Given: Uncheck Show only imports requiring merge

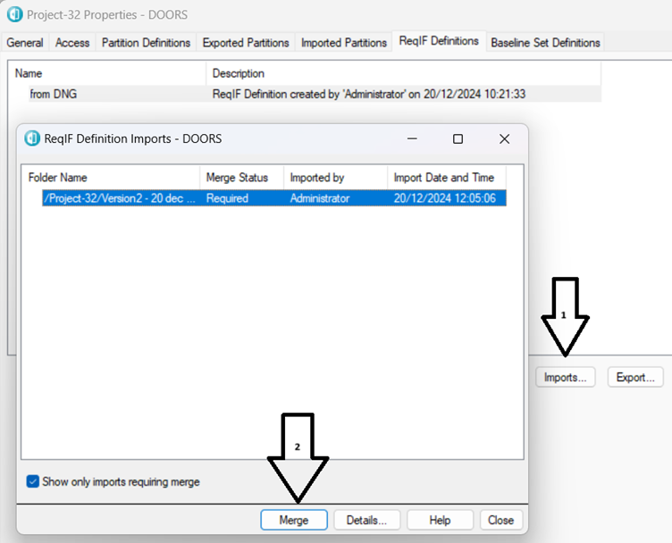Looking at the screenshot, I should coord(33,481).
